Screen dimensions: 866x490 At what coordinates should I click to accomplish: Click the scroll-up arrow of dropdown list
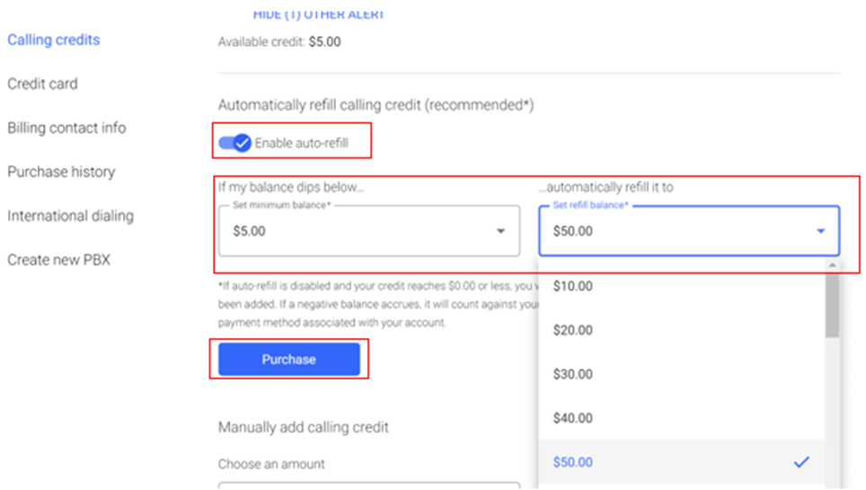tap(832, 265)
